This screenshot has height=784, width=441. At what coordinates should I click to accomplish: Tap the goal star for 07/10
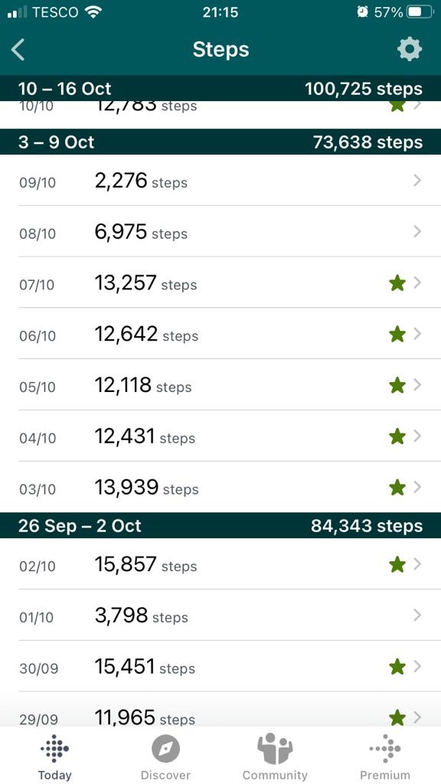click(x=397, y=283)
